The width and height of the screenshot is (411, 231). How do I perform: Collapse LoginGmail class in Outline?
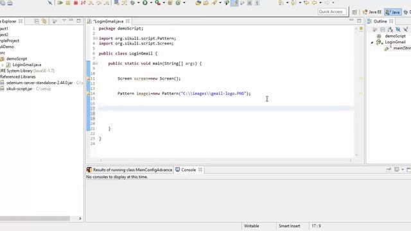372,42
